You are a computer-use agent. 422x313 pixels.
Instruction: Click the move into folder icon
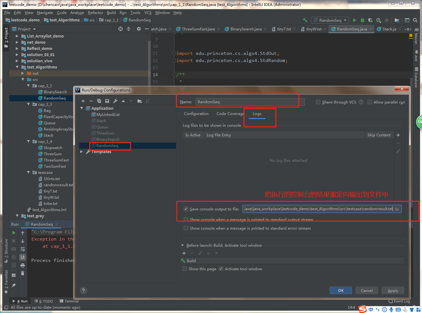[x=139, y=101]
